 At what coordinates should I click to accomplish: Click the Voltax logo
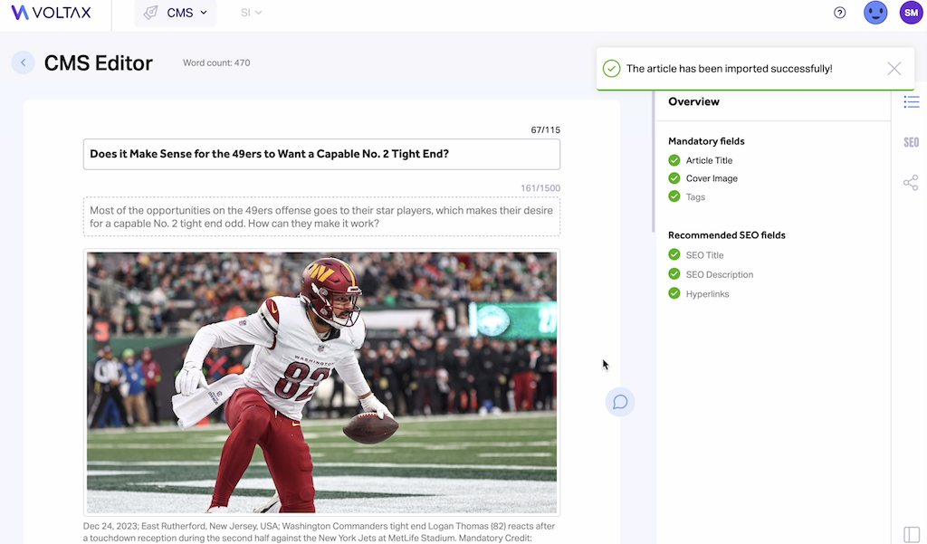point(51,13)
